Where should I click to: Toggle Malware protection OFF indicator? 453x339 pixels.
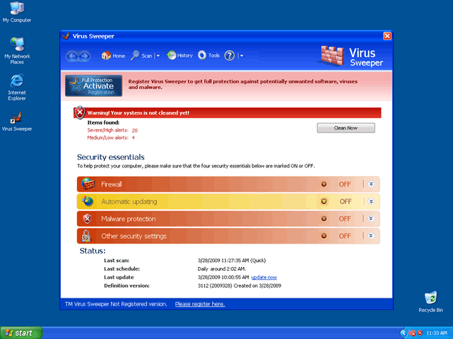324,219
